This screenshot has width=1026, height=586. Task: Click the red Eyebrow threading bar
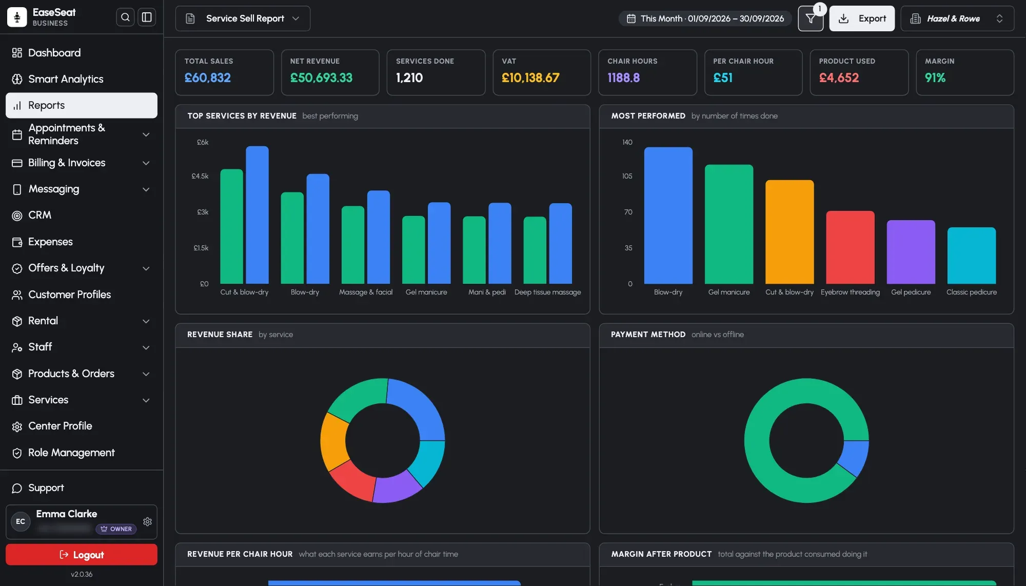[850, 247]
